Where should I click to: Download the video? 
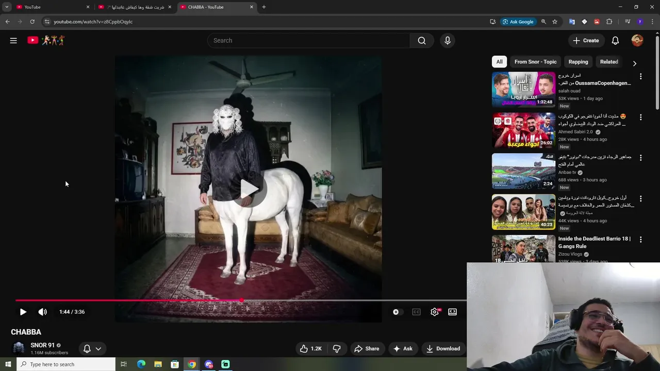click(443, 349)
